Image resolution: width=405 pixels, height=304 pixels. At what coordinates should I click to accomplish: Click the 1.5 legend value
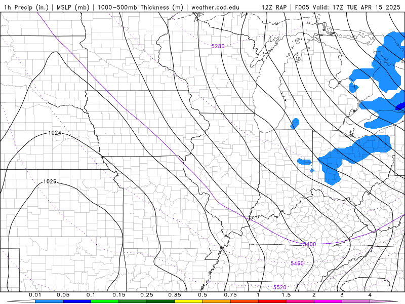click(286, 295)
